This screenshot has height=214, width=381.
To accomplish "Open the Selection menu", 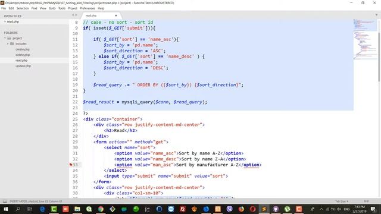I will click(x=23, y=8).
